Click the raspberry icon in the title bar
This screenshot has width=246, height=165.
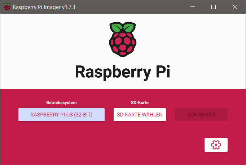coord(6,7)
